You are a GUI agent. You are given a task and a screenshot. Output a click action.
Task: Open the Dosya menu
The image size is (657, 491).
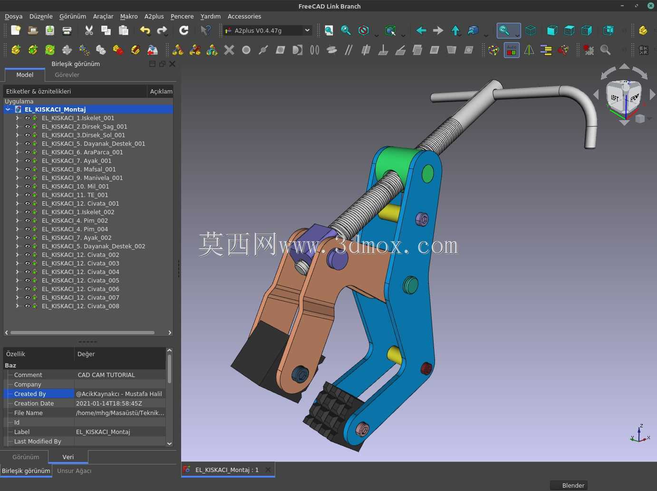[14, 16]
